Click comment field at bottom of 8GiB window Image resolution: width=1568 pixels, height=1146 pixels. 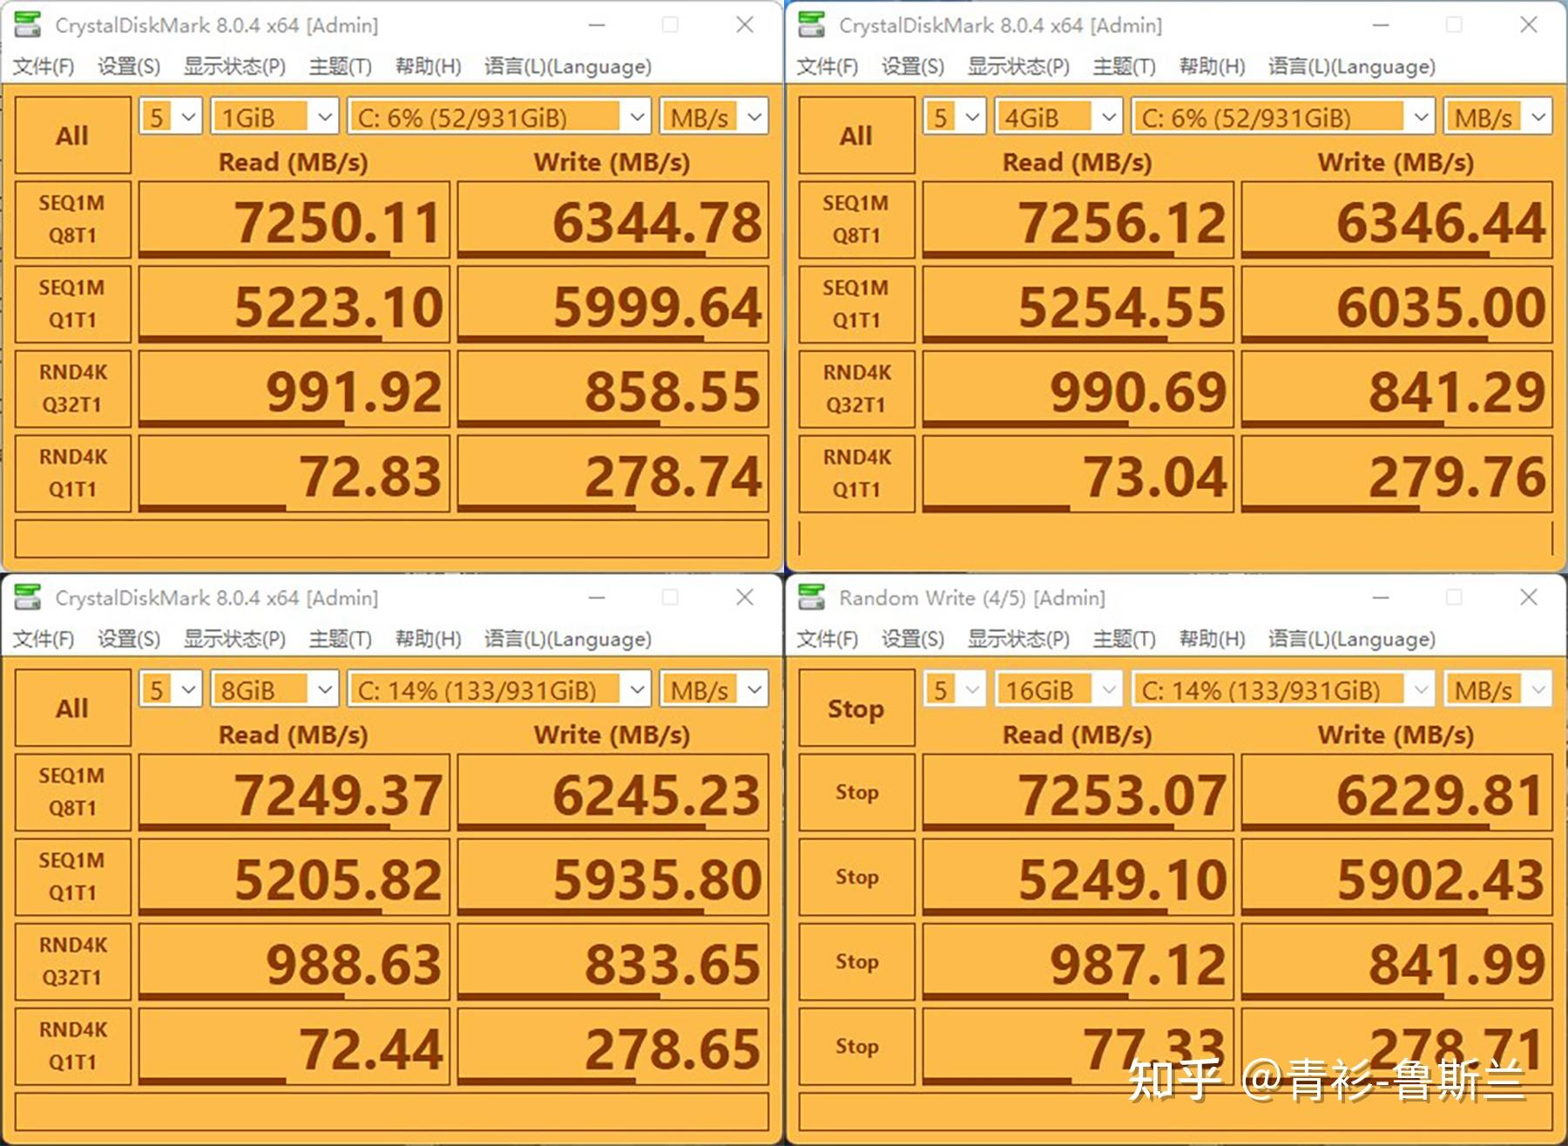point(392,1111)
